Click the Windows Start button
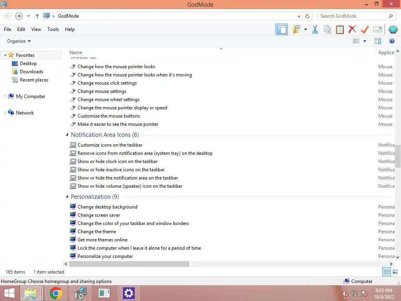The width and height of the screenshot is (401, 301). point(9,293)
